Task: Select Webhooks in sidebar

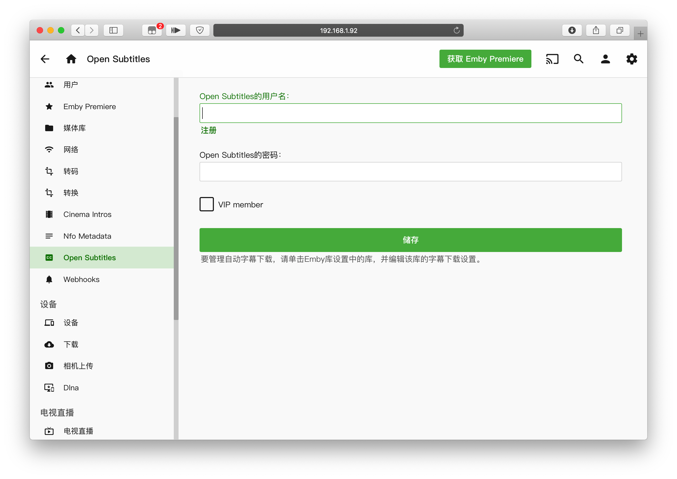Action: [x=101, y=279]
